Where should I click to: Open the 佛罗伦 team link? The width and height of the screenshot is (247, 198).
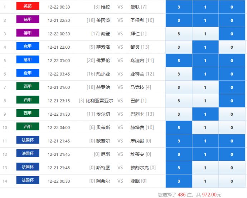click(103, 61)
